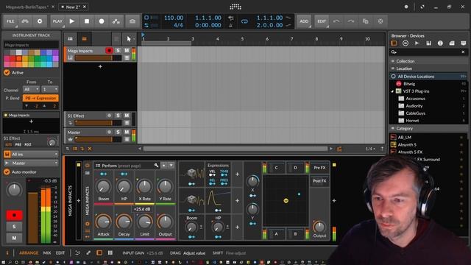Open remote controls wrench icon
471x265 pixels.
(156, 166)
